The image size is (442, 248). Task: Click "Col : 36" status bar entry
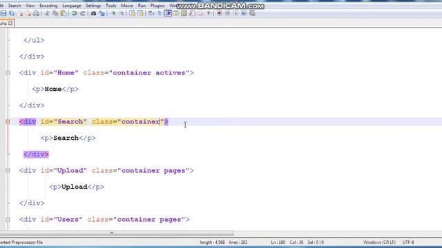click(296, 242)
